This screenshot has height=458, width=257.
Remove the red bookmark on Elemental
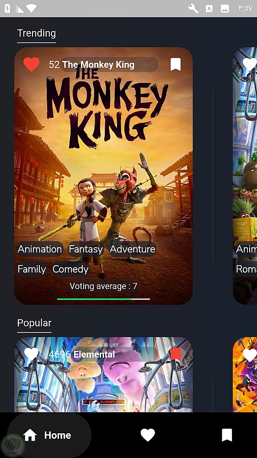175,354
